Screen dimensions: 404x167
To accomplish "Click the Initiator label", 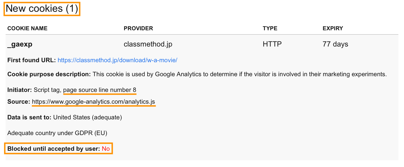I will click(20, 90).
